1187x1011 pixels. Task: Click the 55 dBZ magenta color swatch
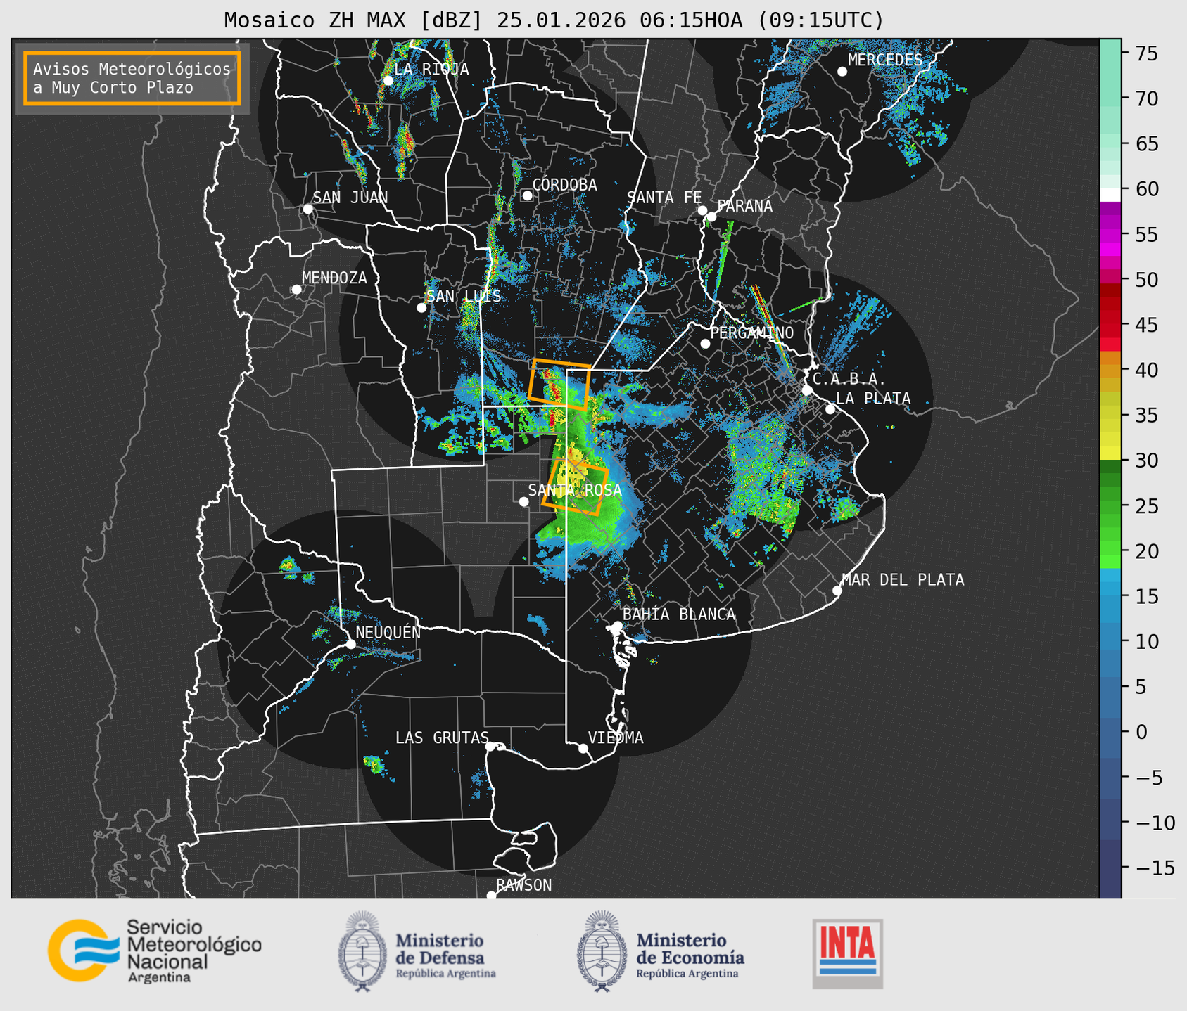1110,234
